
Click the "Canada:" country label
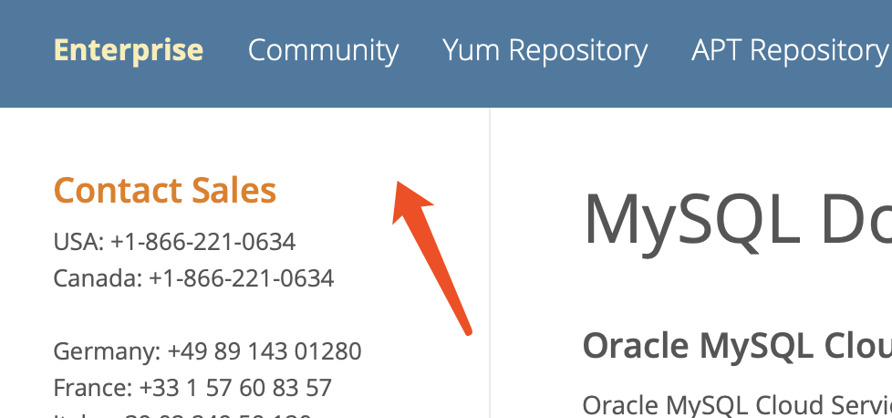(98, 277)
